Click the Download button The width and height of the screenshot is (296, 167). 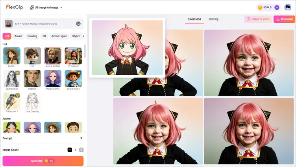pyautogui.click(x=284, y=19)
